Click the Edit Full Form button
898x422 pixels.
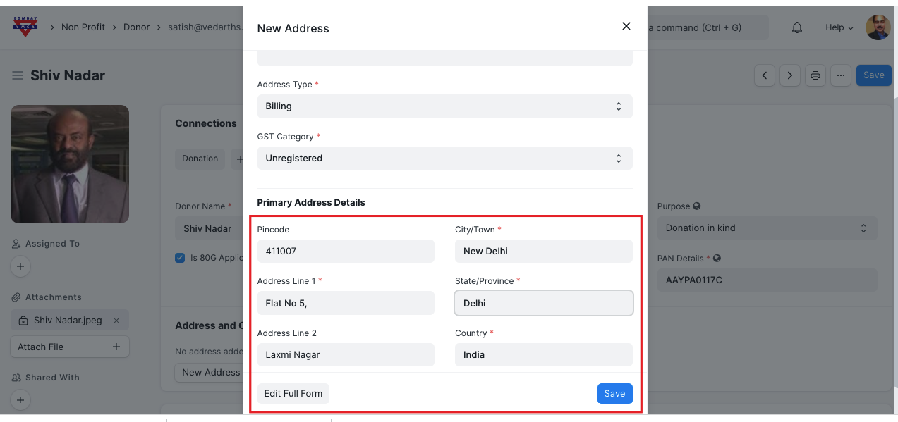click(293, 394)
